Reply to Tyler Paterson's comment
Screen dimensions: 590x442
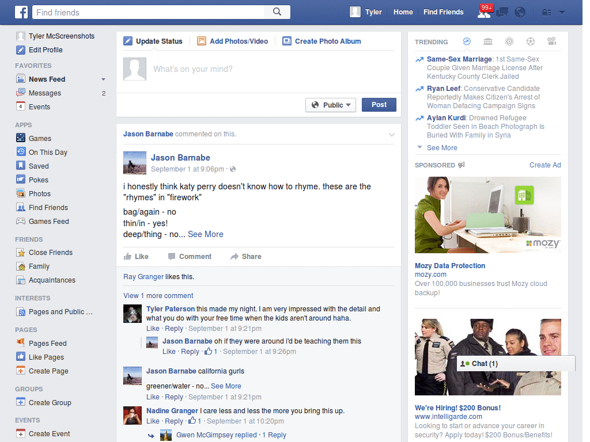point(174,329)
